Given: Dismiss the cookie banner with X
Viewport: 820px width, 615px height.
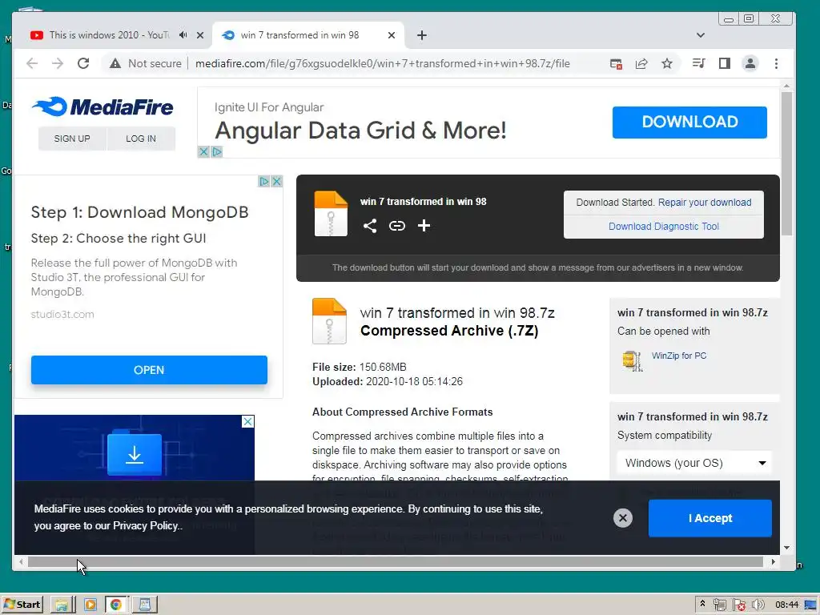Looking at the screenshot, I should pyautogui.click(x=623, y=518).
